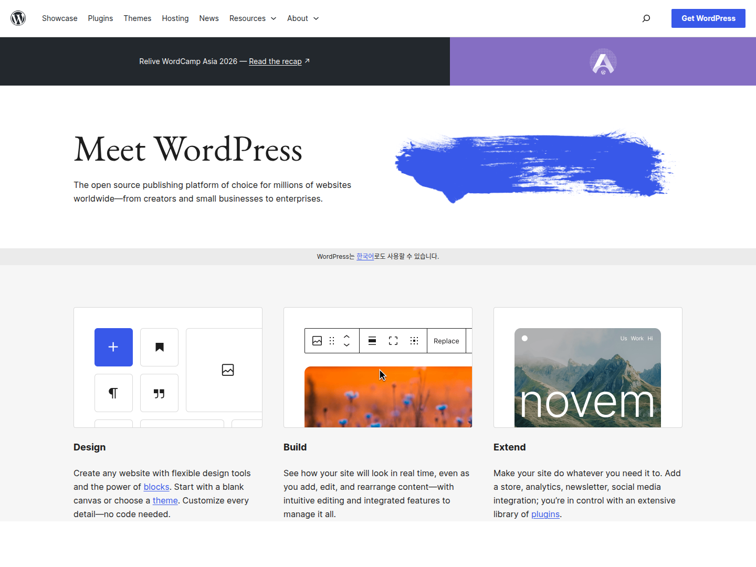Viewport: 756px width, 567px height.
Task: Click the align icon in block toolbar
Action: pyautogui.click(x=372, y=341)
